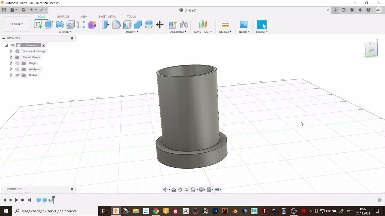The width and height of the screenshot is (385, 216).
Task: Open the timeline settings gear
Action: click(380, 200)
